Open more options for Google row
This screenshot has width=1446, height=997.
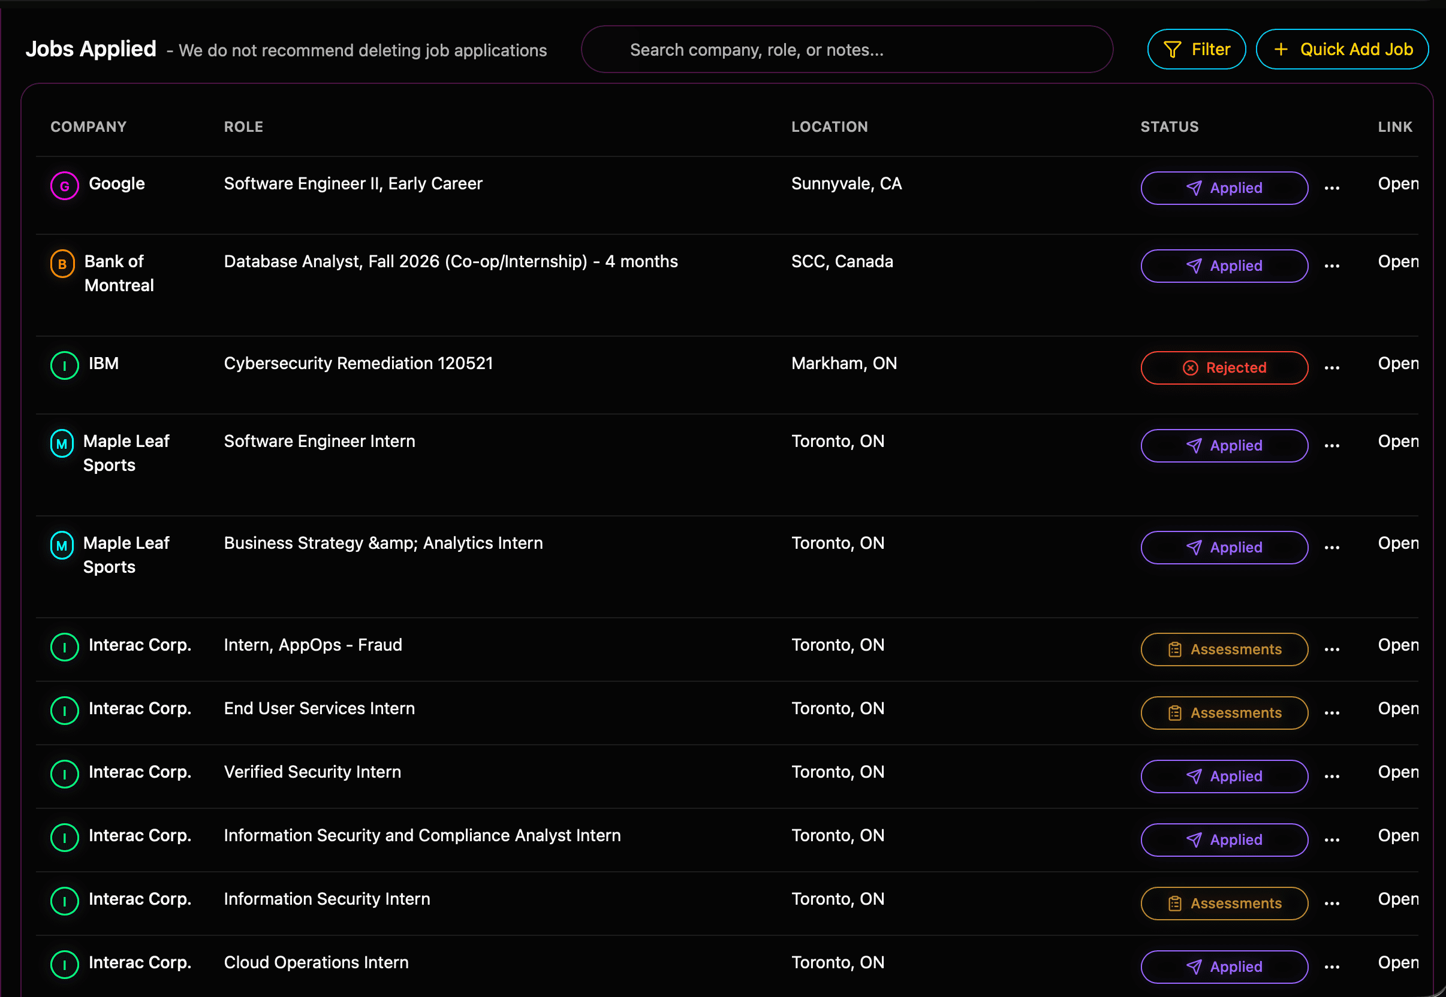tap(1331, 188)
